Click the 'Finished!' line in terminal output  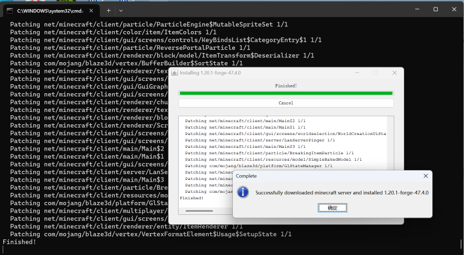coord(19,242)
